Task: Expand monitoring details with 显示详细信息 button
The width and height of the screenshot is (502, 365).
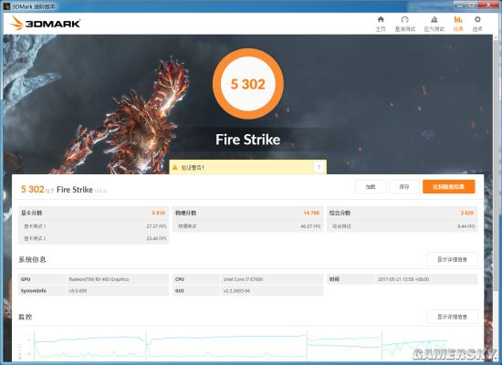Action: click(452, 317)
